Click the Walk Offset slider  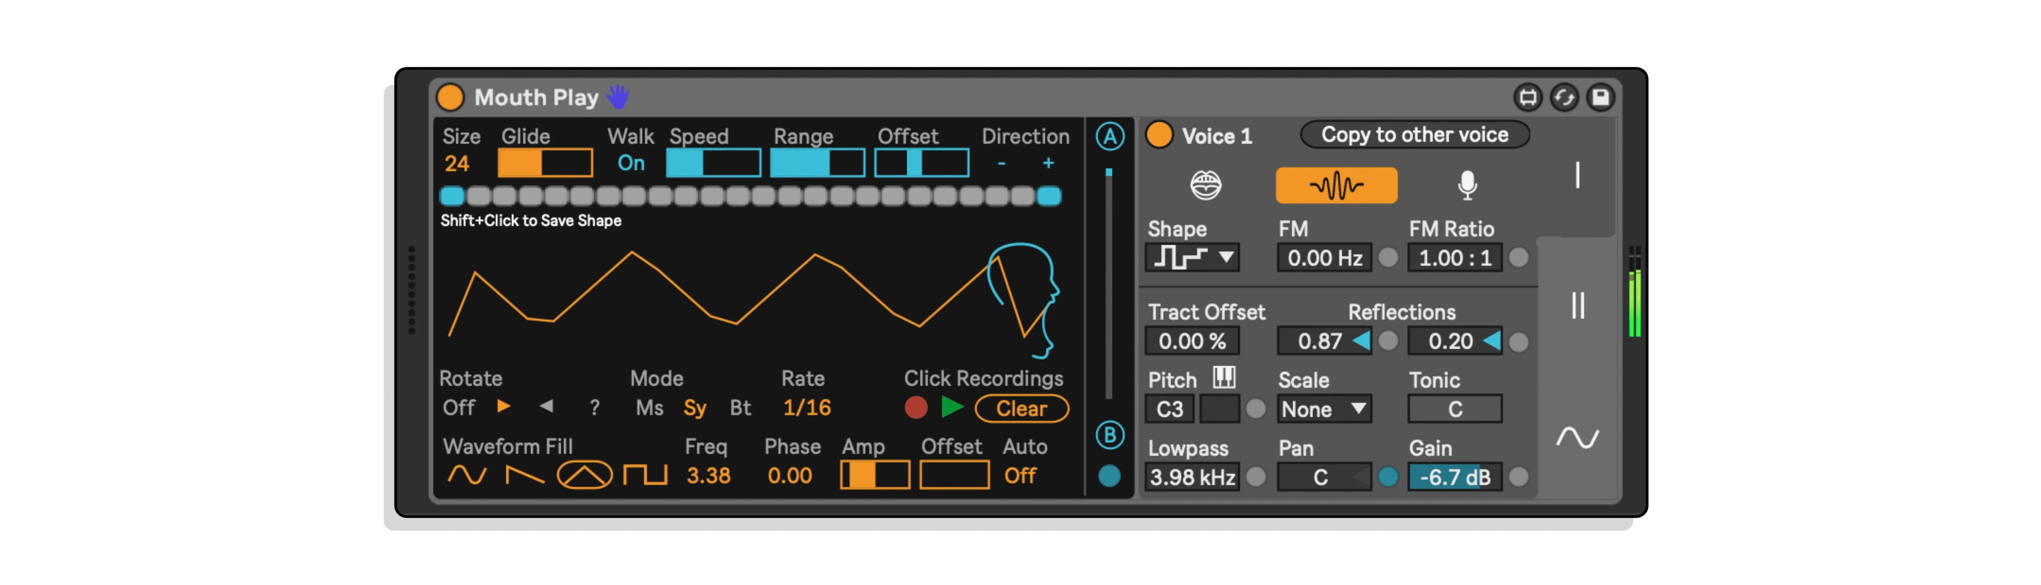[x=922, y=163]
